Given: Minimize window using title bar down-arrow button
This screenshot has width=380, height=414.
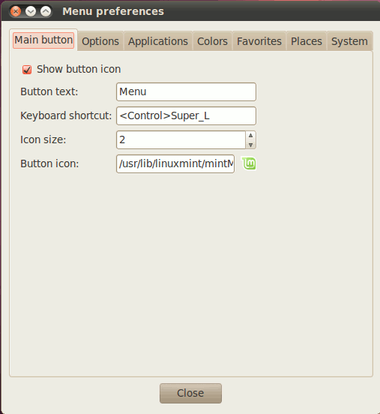Looking at the screenshot, I should point(31,11).
